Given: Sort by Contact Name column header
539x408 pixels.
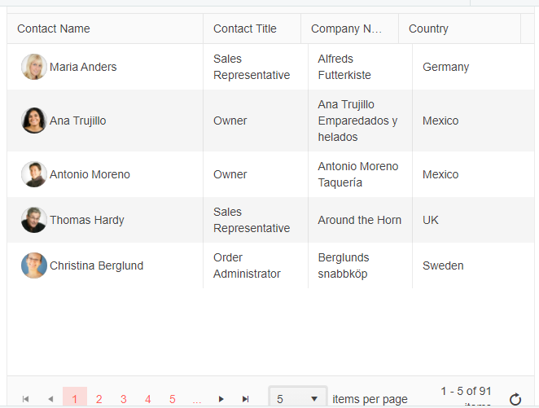Looking at the screenshot, I should click(54, 29).
